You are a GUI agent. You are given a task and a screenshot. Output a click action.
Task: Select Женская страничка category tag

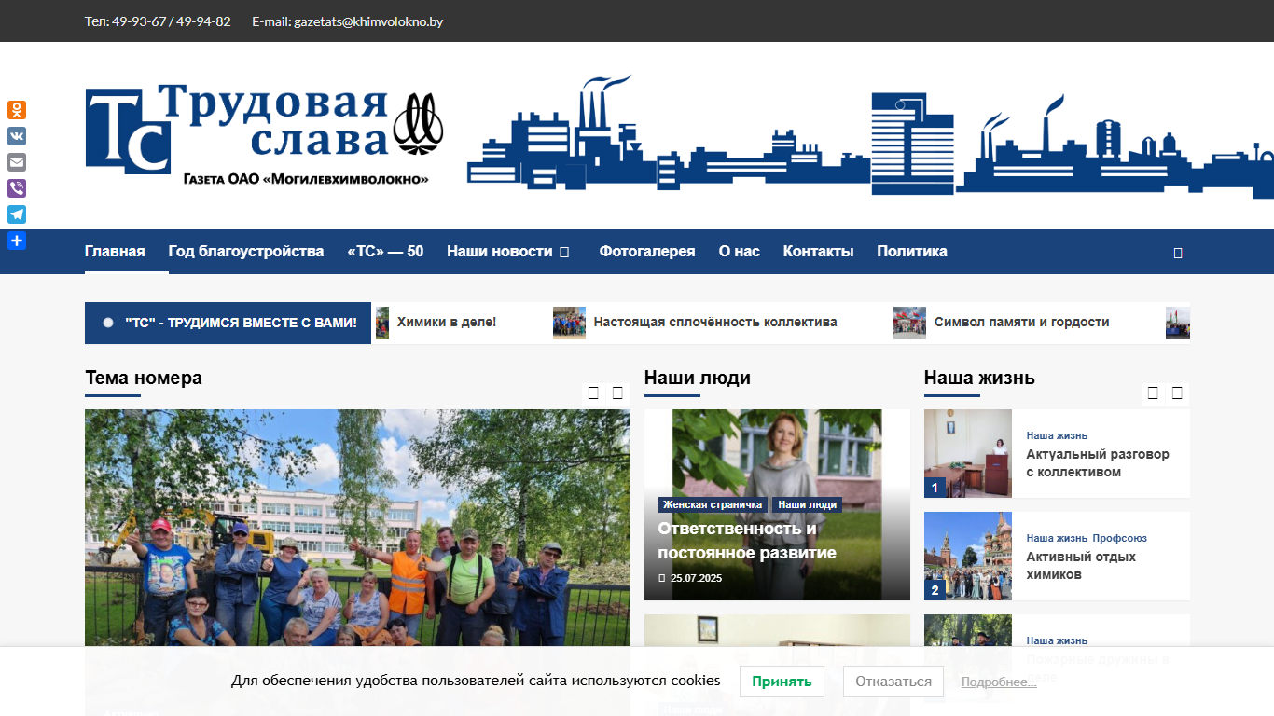point(713,504)
